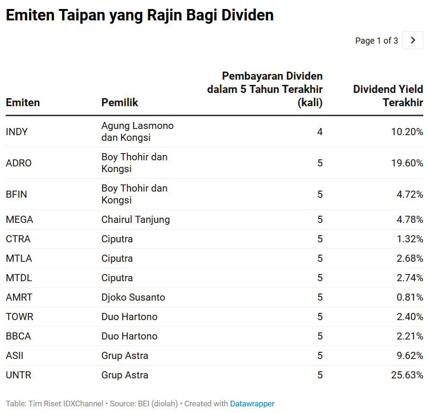Click Page 1 of 3 indicator
This screenshot has width=428, height=413.
coord(376,40)
